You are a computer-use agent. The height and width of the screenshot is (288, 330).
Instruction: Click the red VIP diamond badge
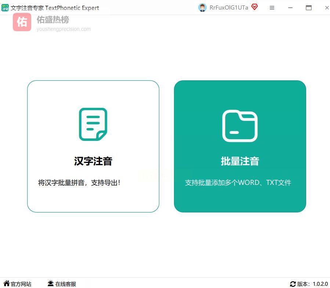coord(254,7)
